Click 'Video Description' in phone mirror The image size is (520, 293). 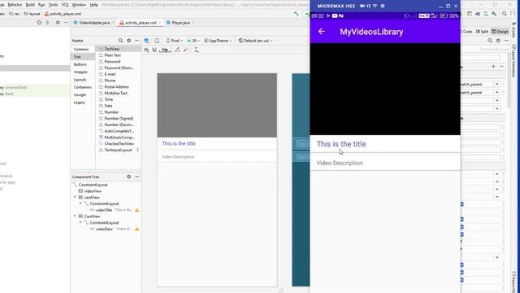pos(340,163)
